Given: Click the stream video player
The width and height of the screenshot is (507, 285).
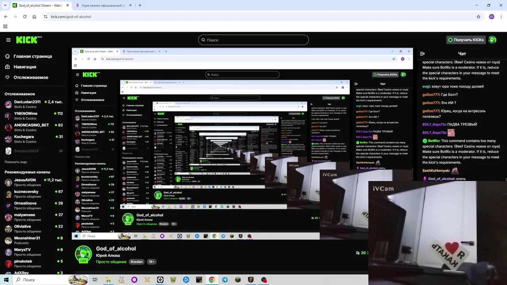Looking at the screenshot, I should [242, 143].
